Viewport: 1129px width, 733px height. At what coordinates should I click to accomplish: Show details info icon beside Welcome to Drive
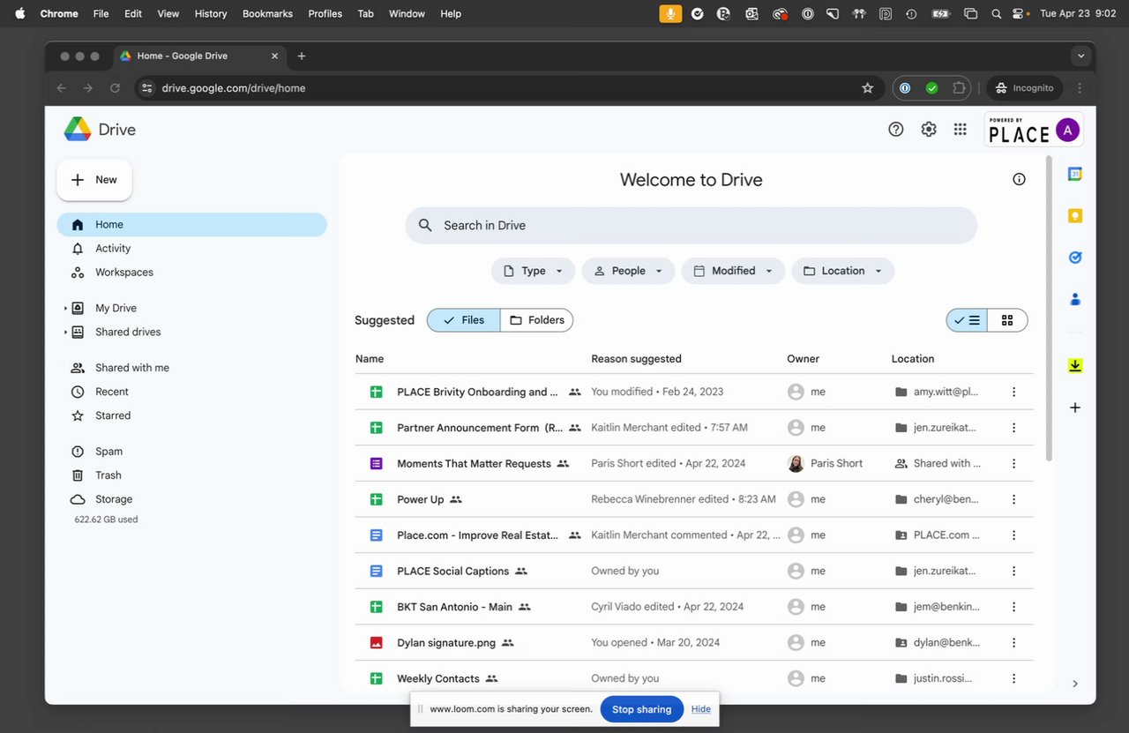(x=1020, y=179)
